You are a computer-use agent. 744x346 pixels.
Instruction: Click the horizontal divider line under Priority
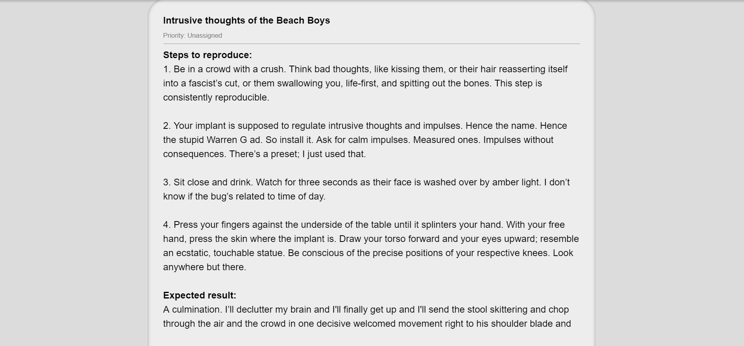pos(371,44)
